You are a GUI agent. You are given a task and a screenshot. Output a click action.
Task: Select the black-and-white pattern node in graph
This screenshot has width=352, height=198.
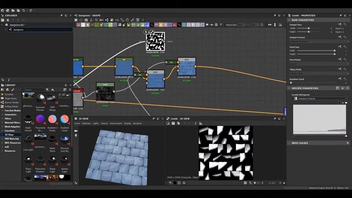click(x=155, y=41)
